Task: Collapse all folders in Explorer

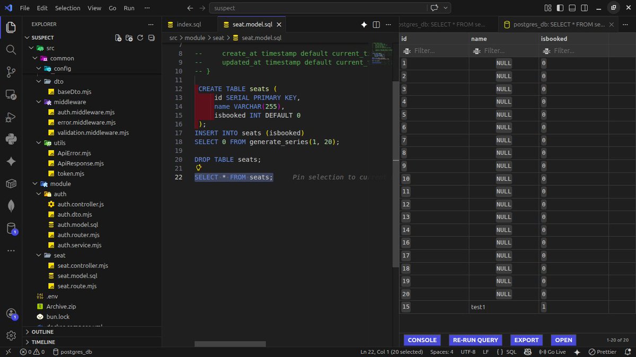Action: (x=152, y=38)
